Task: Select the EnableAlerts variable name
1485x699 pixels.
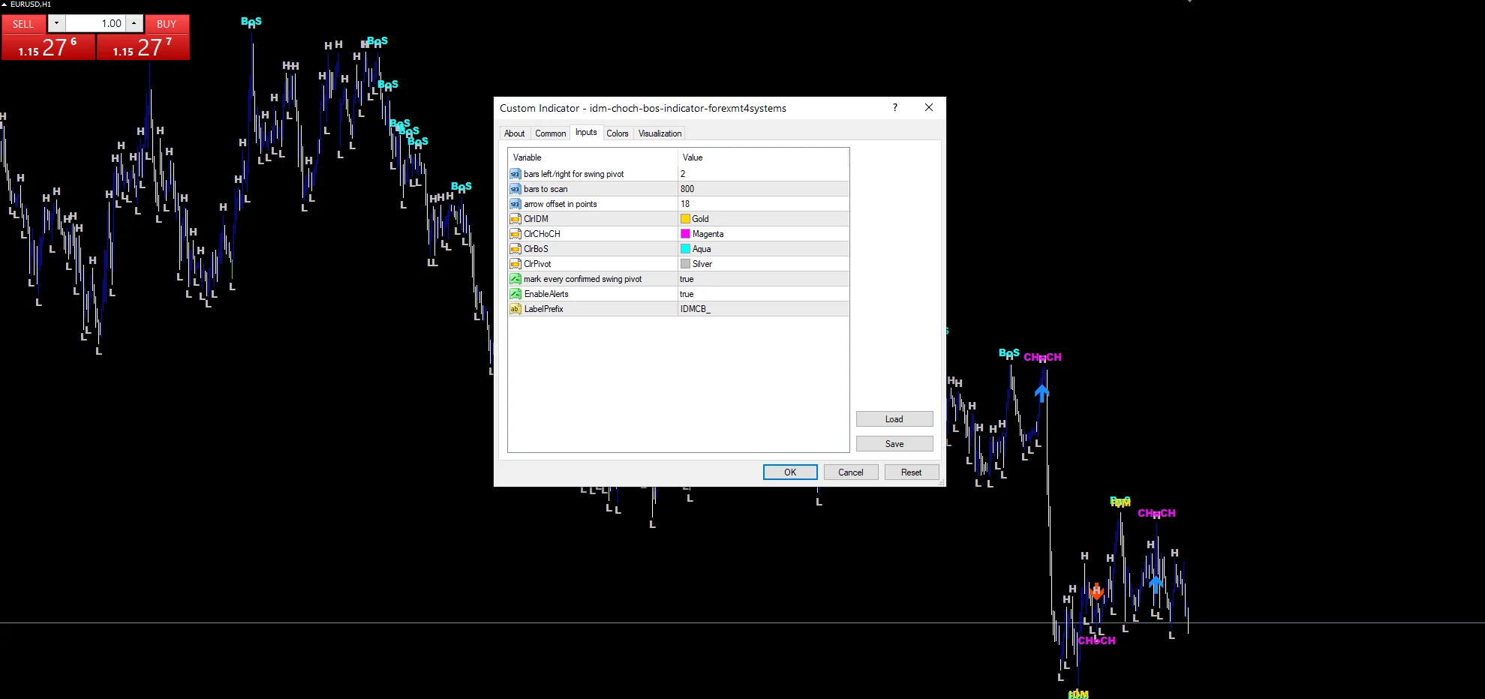Action: coord(546,294)
